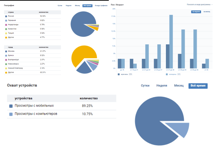
Task: Select Месяц tab in География section
Action: [77, 6]
